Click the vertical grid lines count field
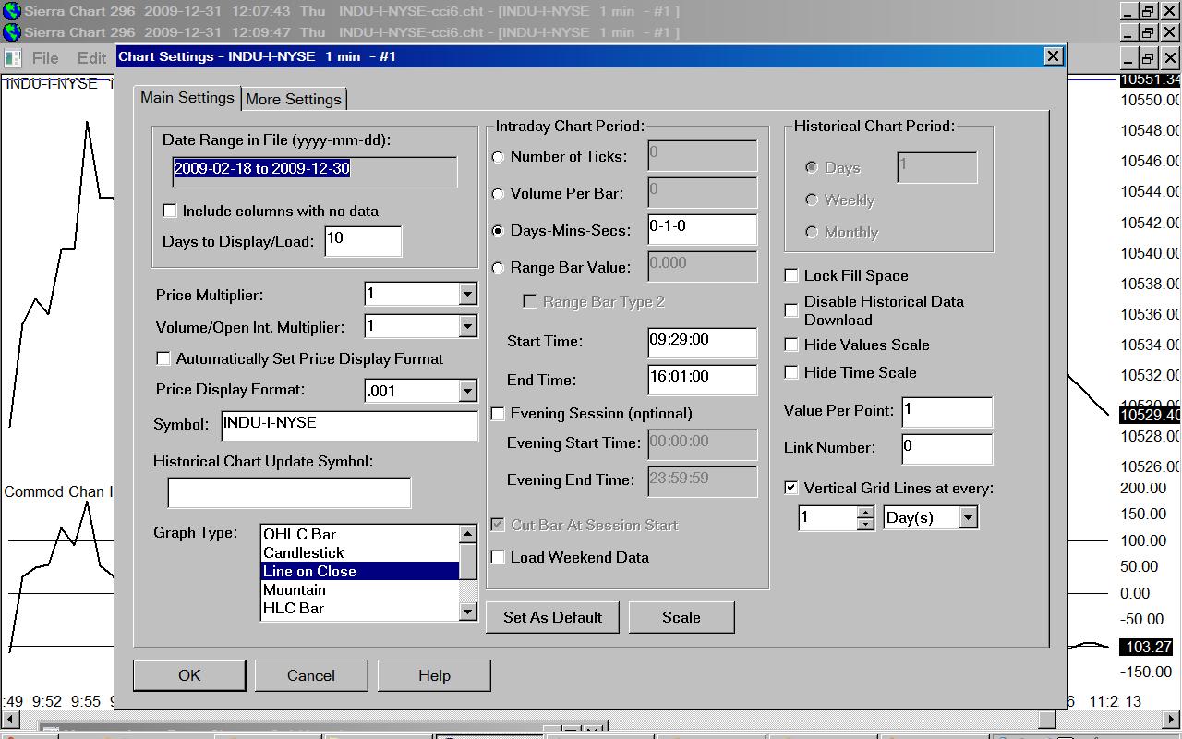This screenshot has width=1182, height=739. 828,517
